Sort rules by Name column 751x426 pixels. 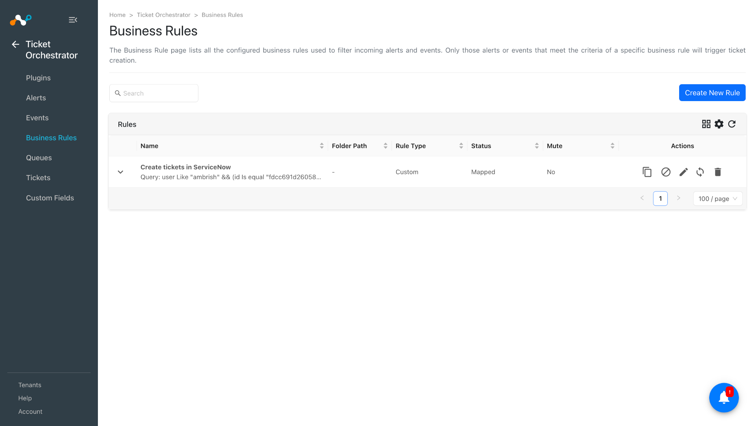[x=322, y=146]
